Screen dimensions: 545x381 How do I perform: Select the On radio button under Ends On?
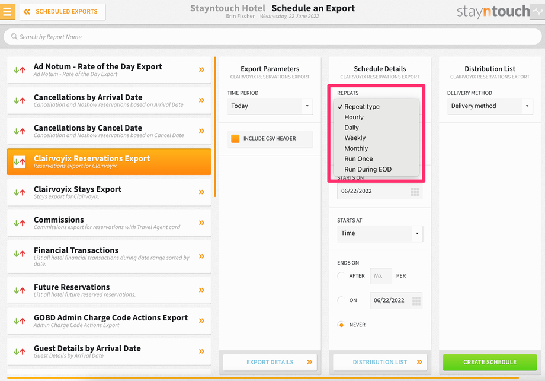(x=341, y=300)
